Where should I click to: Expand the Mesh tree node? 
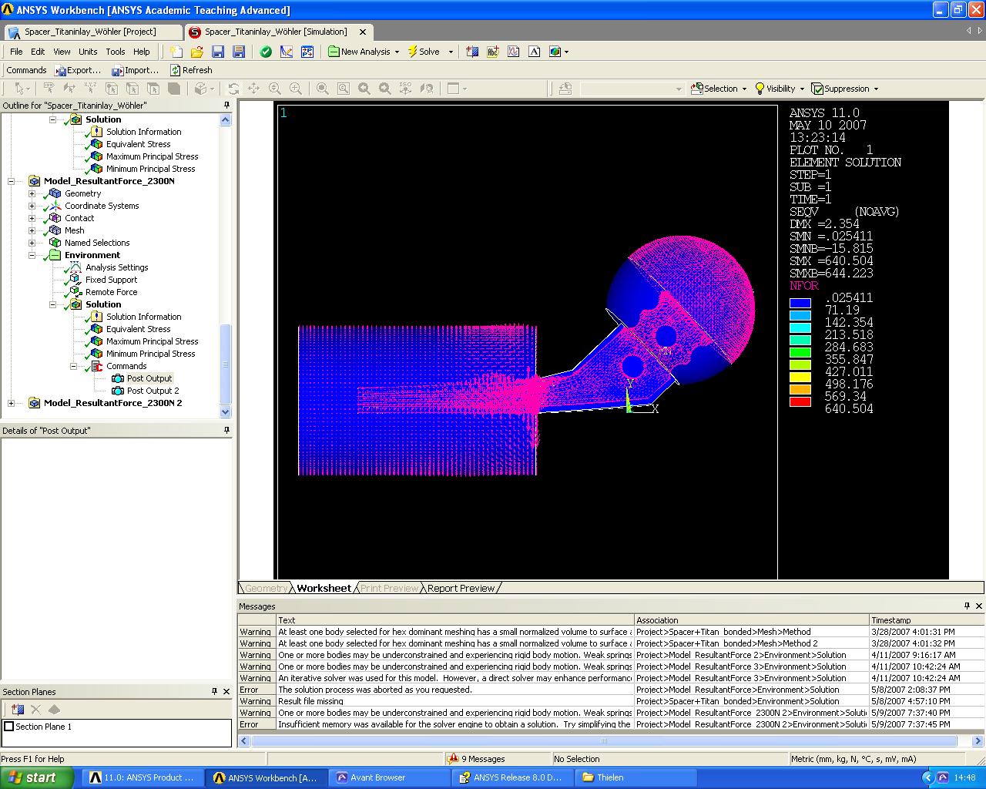32,230
